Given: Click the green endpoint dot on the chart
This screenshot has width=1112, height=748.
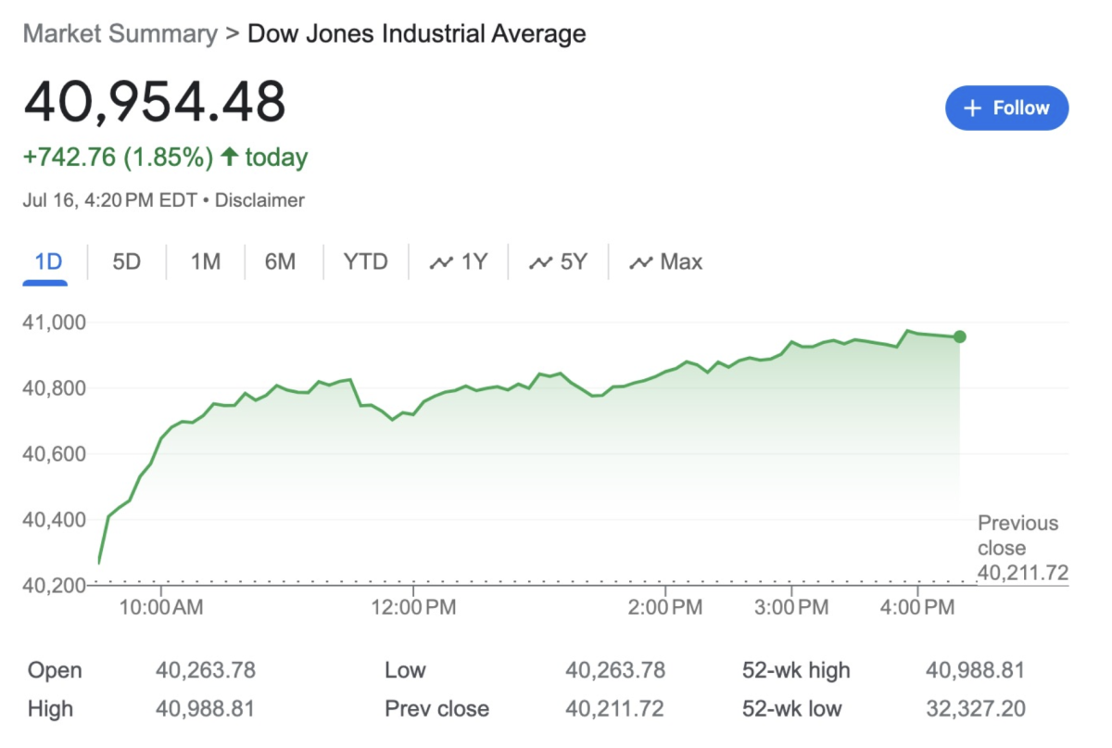Looking at the screenshot, I should [960, 337].
